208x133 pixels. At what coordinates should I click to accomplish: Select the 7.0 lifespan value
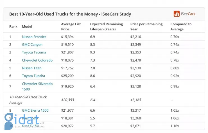coord(92,68)
